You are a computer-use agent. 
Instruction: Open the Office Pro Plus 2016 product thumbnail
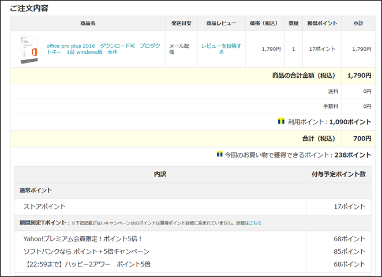pyautogui.click(x=29, y=50)
